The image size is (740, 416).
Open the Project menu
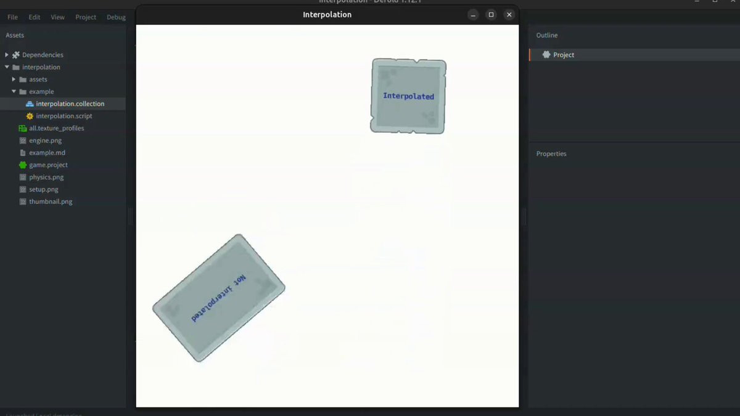tap(86, 17)
